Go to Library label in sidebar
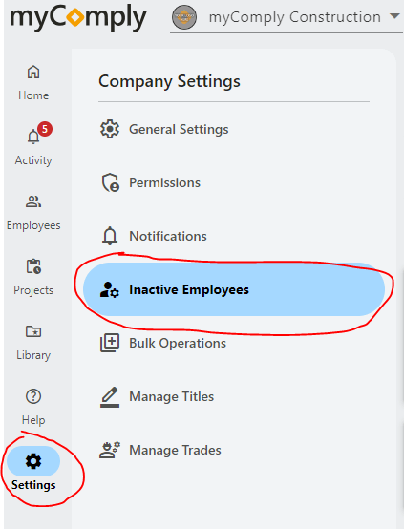This screenshot has height=529, width=404. coord(33,355)
